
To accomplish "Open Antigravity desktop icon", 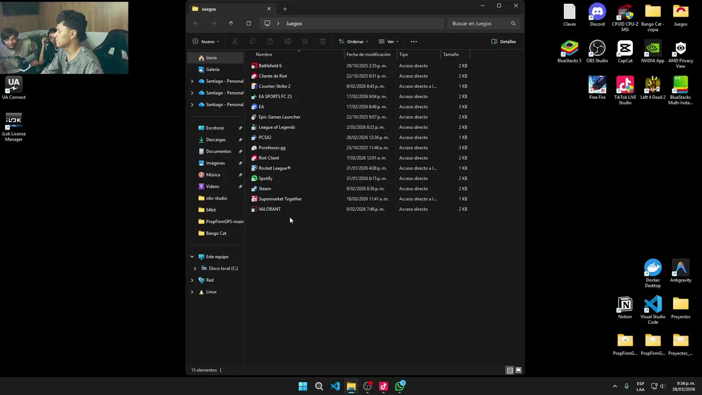I will pyautogui.click(x=681, y=271).
